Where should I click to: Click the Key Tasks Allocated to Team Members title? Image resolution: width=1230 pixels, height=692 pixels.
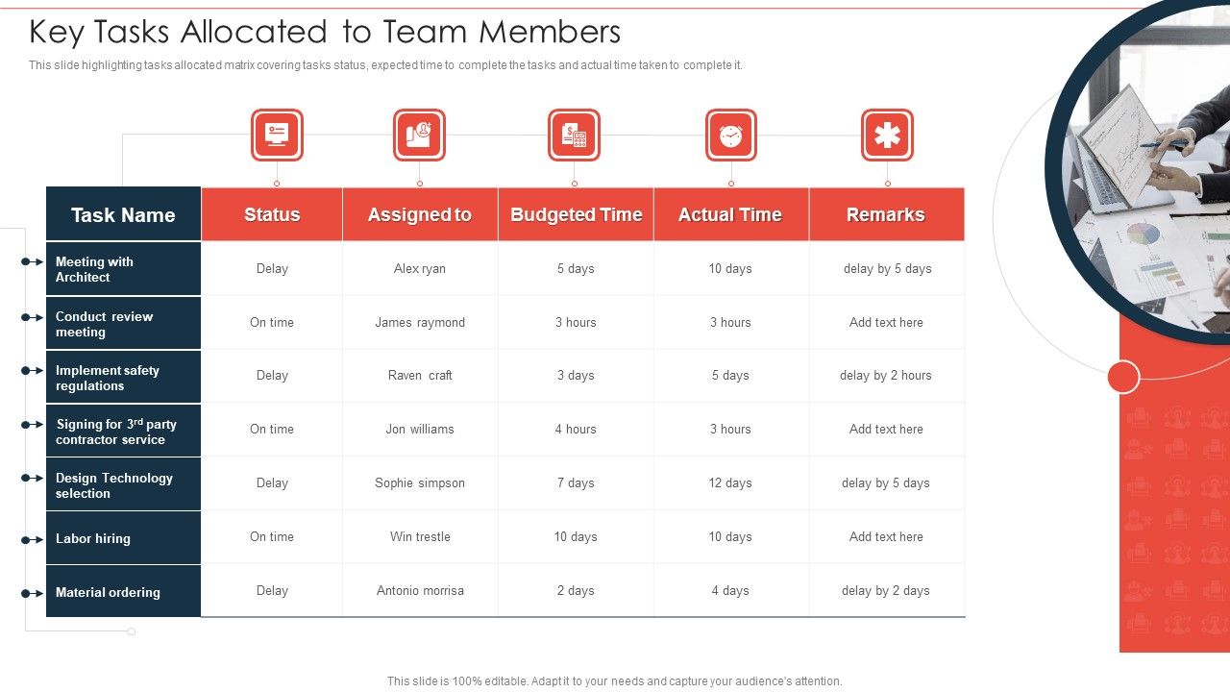[325, 32]
